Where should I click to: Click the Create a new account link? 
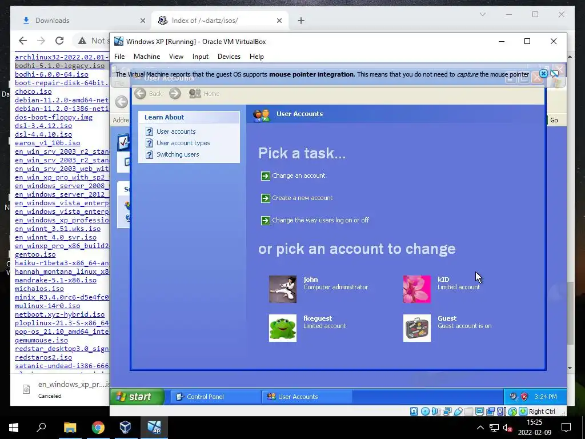302,198
